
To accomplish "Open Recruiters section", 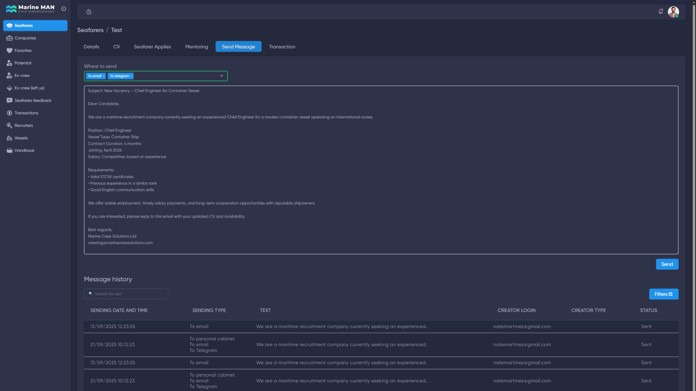I will click(x=35, y=126).
